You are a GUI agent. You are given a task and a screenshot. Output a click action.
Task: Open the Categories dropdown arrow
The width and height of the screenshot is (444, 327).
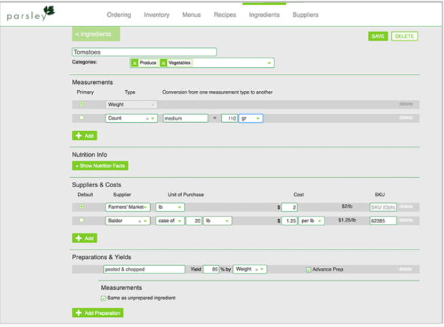(x=269, y=63)
